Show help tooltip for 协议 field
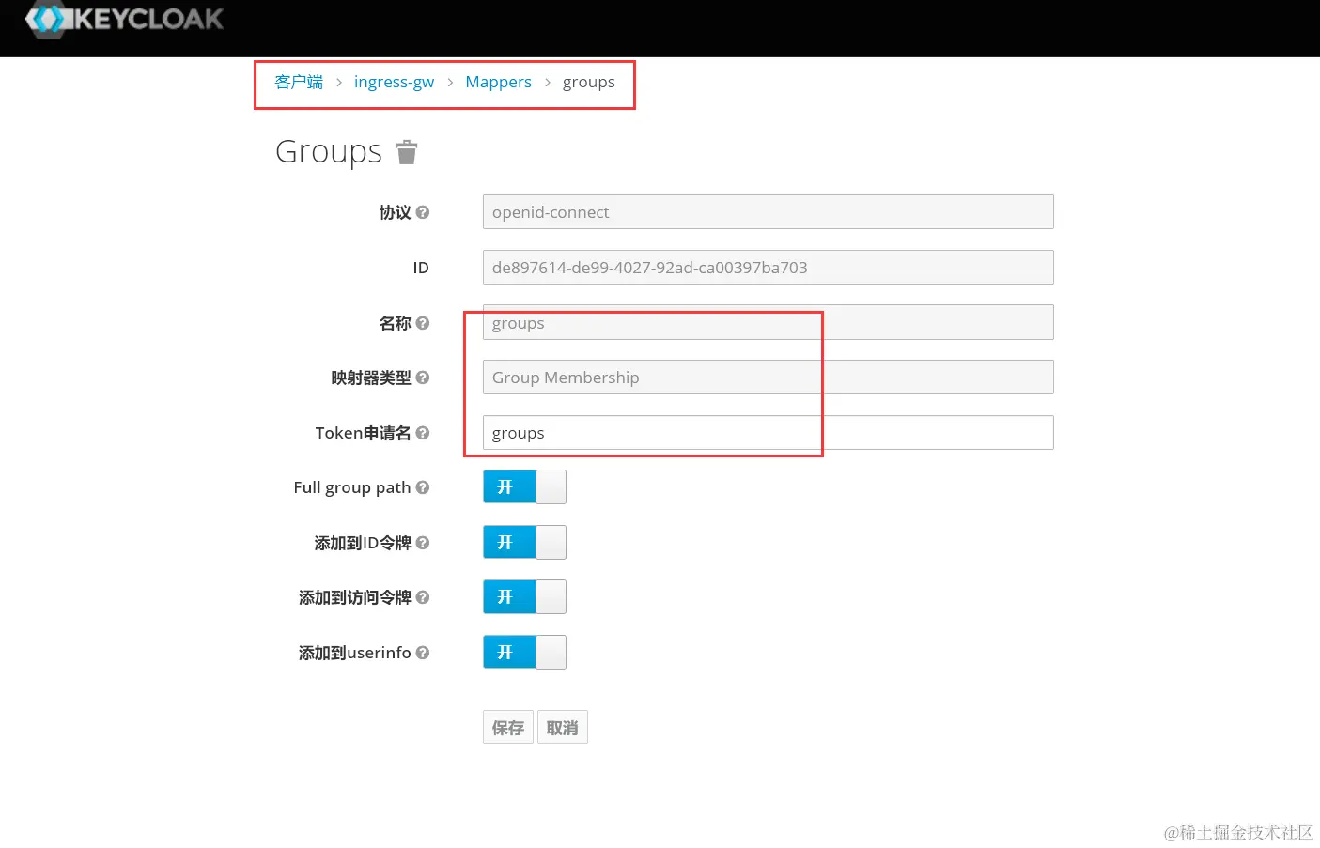 [423, 212]
